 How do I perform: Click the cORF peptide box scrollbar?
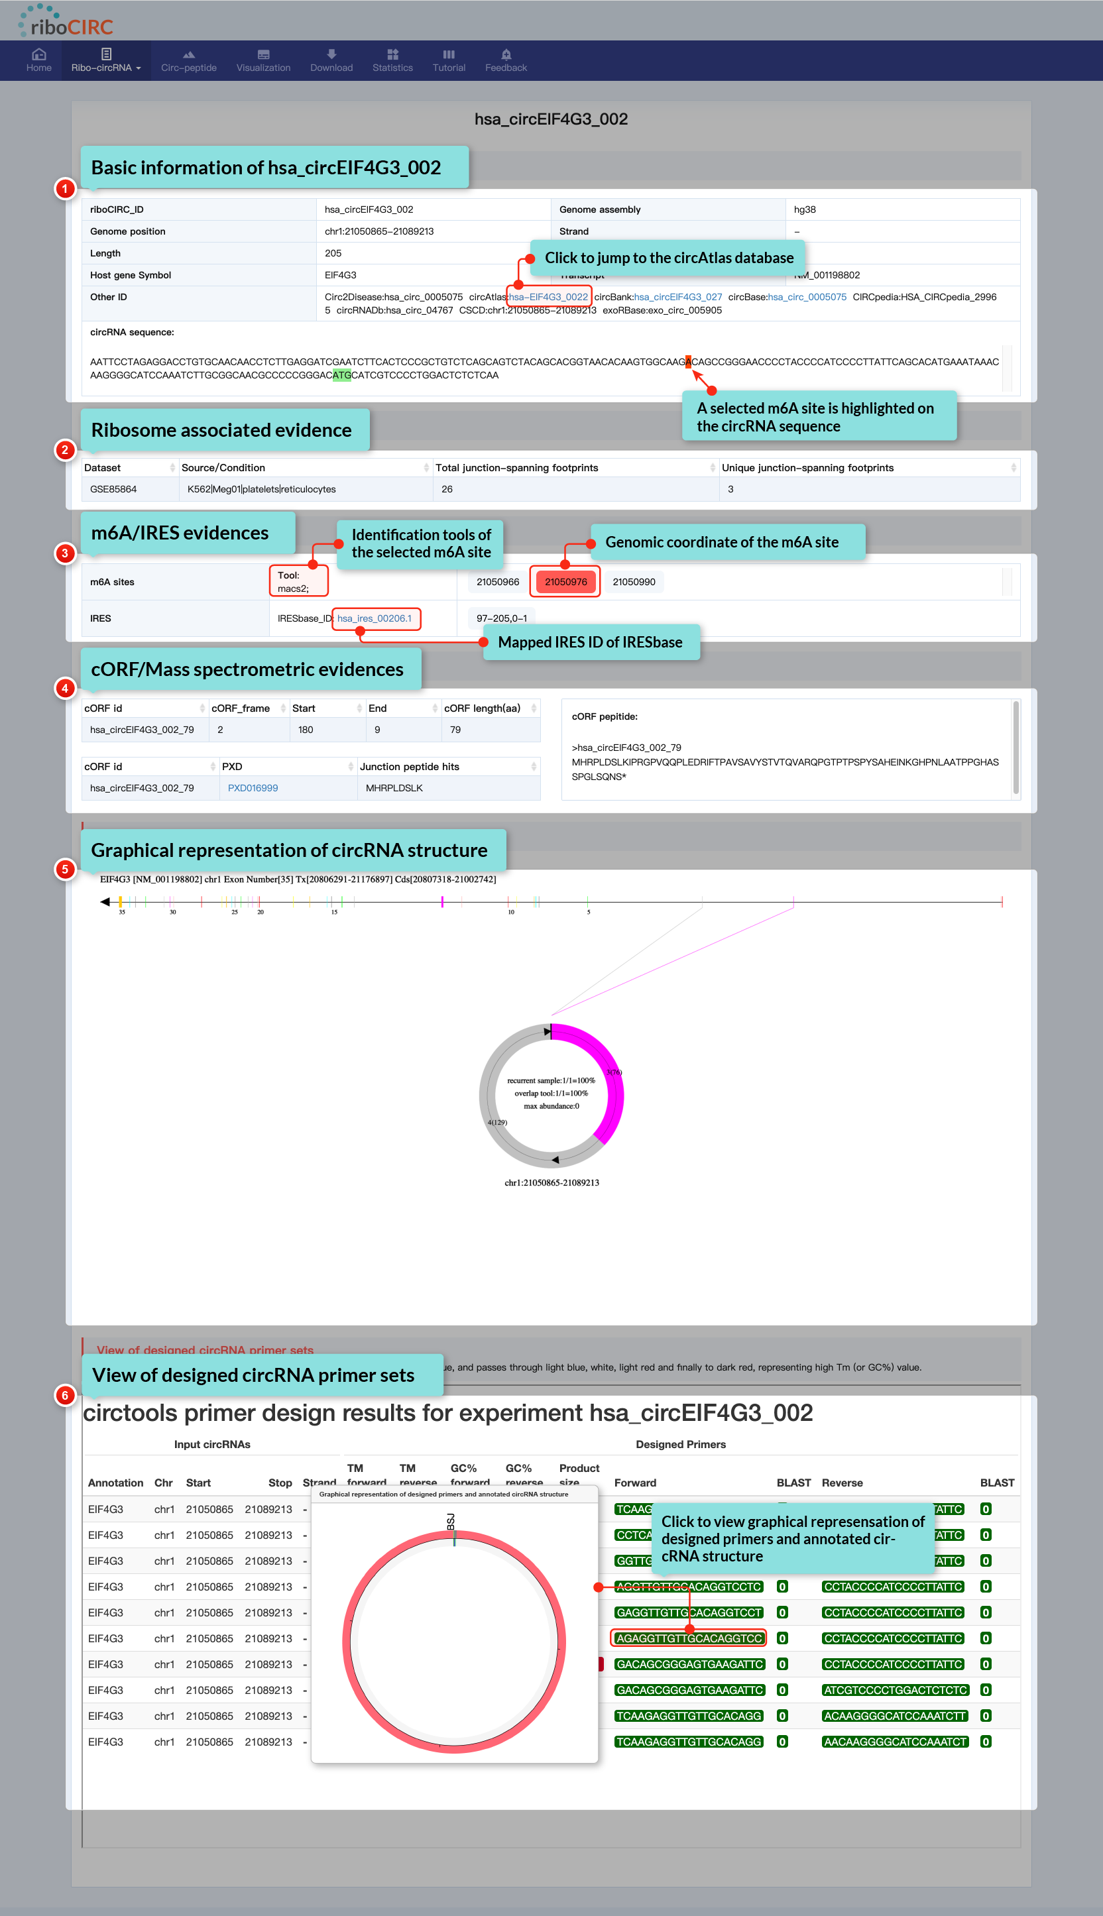tap(1016, 748)
